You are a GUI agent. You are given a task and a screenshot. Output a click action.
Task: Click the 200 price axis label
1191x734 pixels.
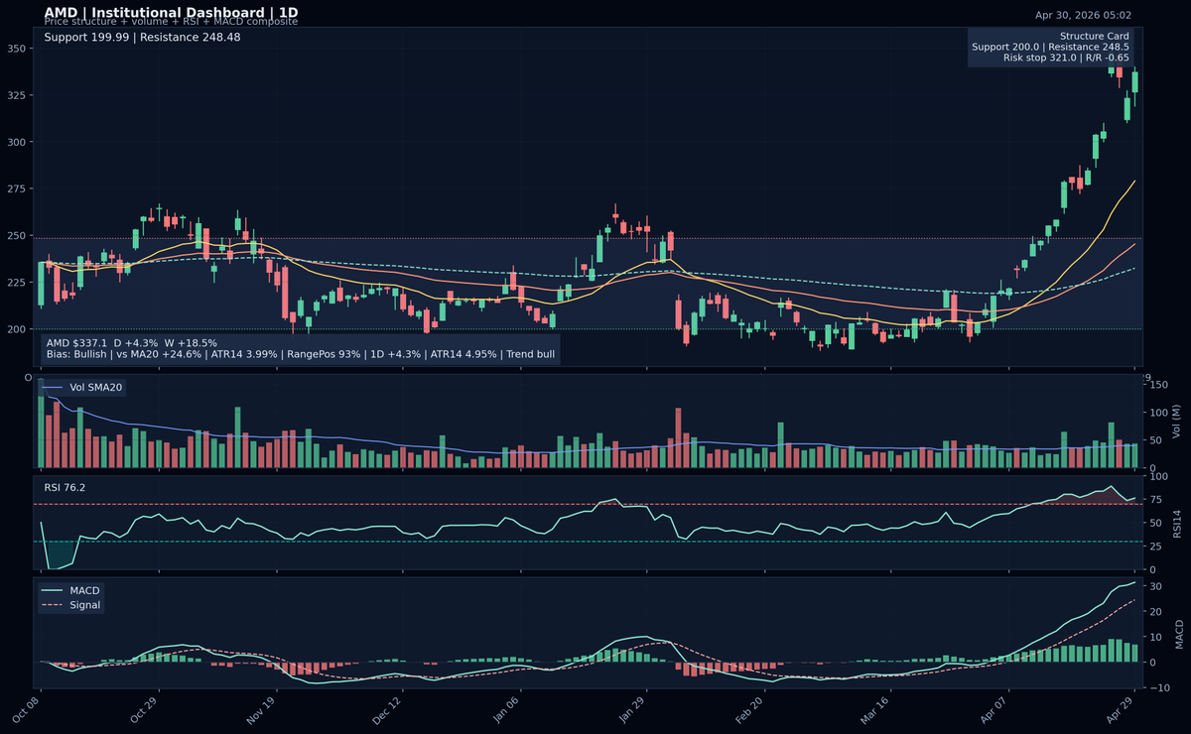click(x=16, y=329)
